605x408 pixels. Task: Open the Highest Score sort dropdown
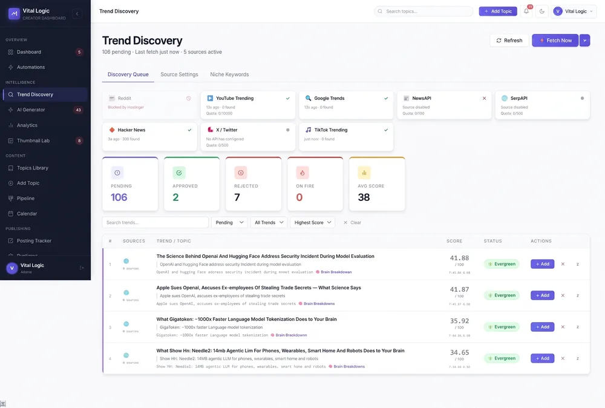[x=313, y=223]
